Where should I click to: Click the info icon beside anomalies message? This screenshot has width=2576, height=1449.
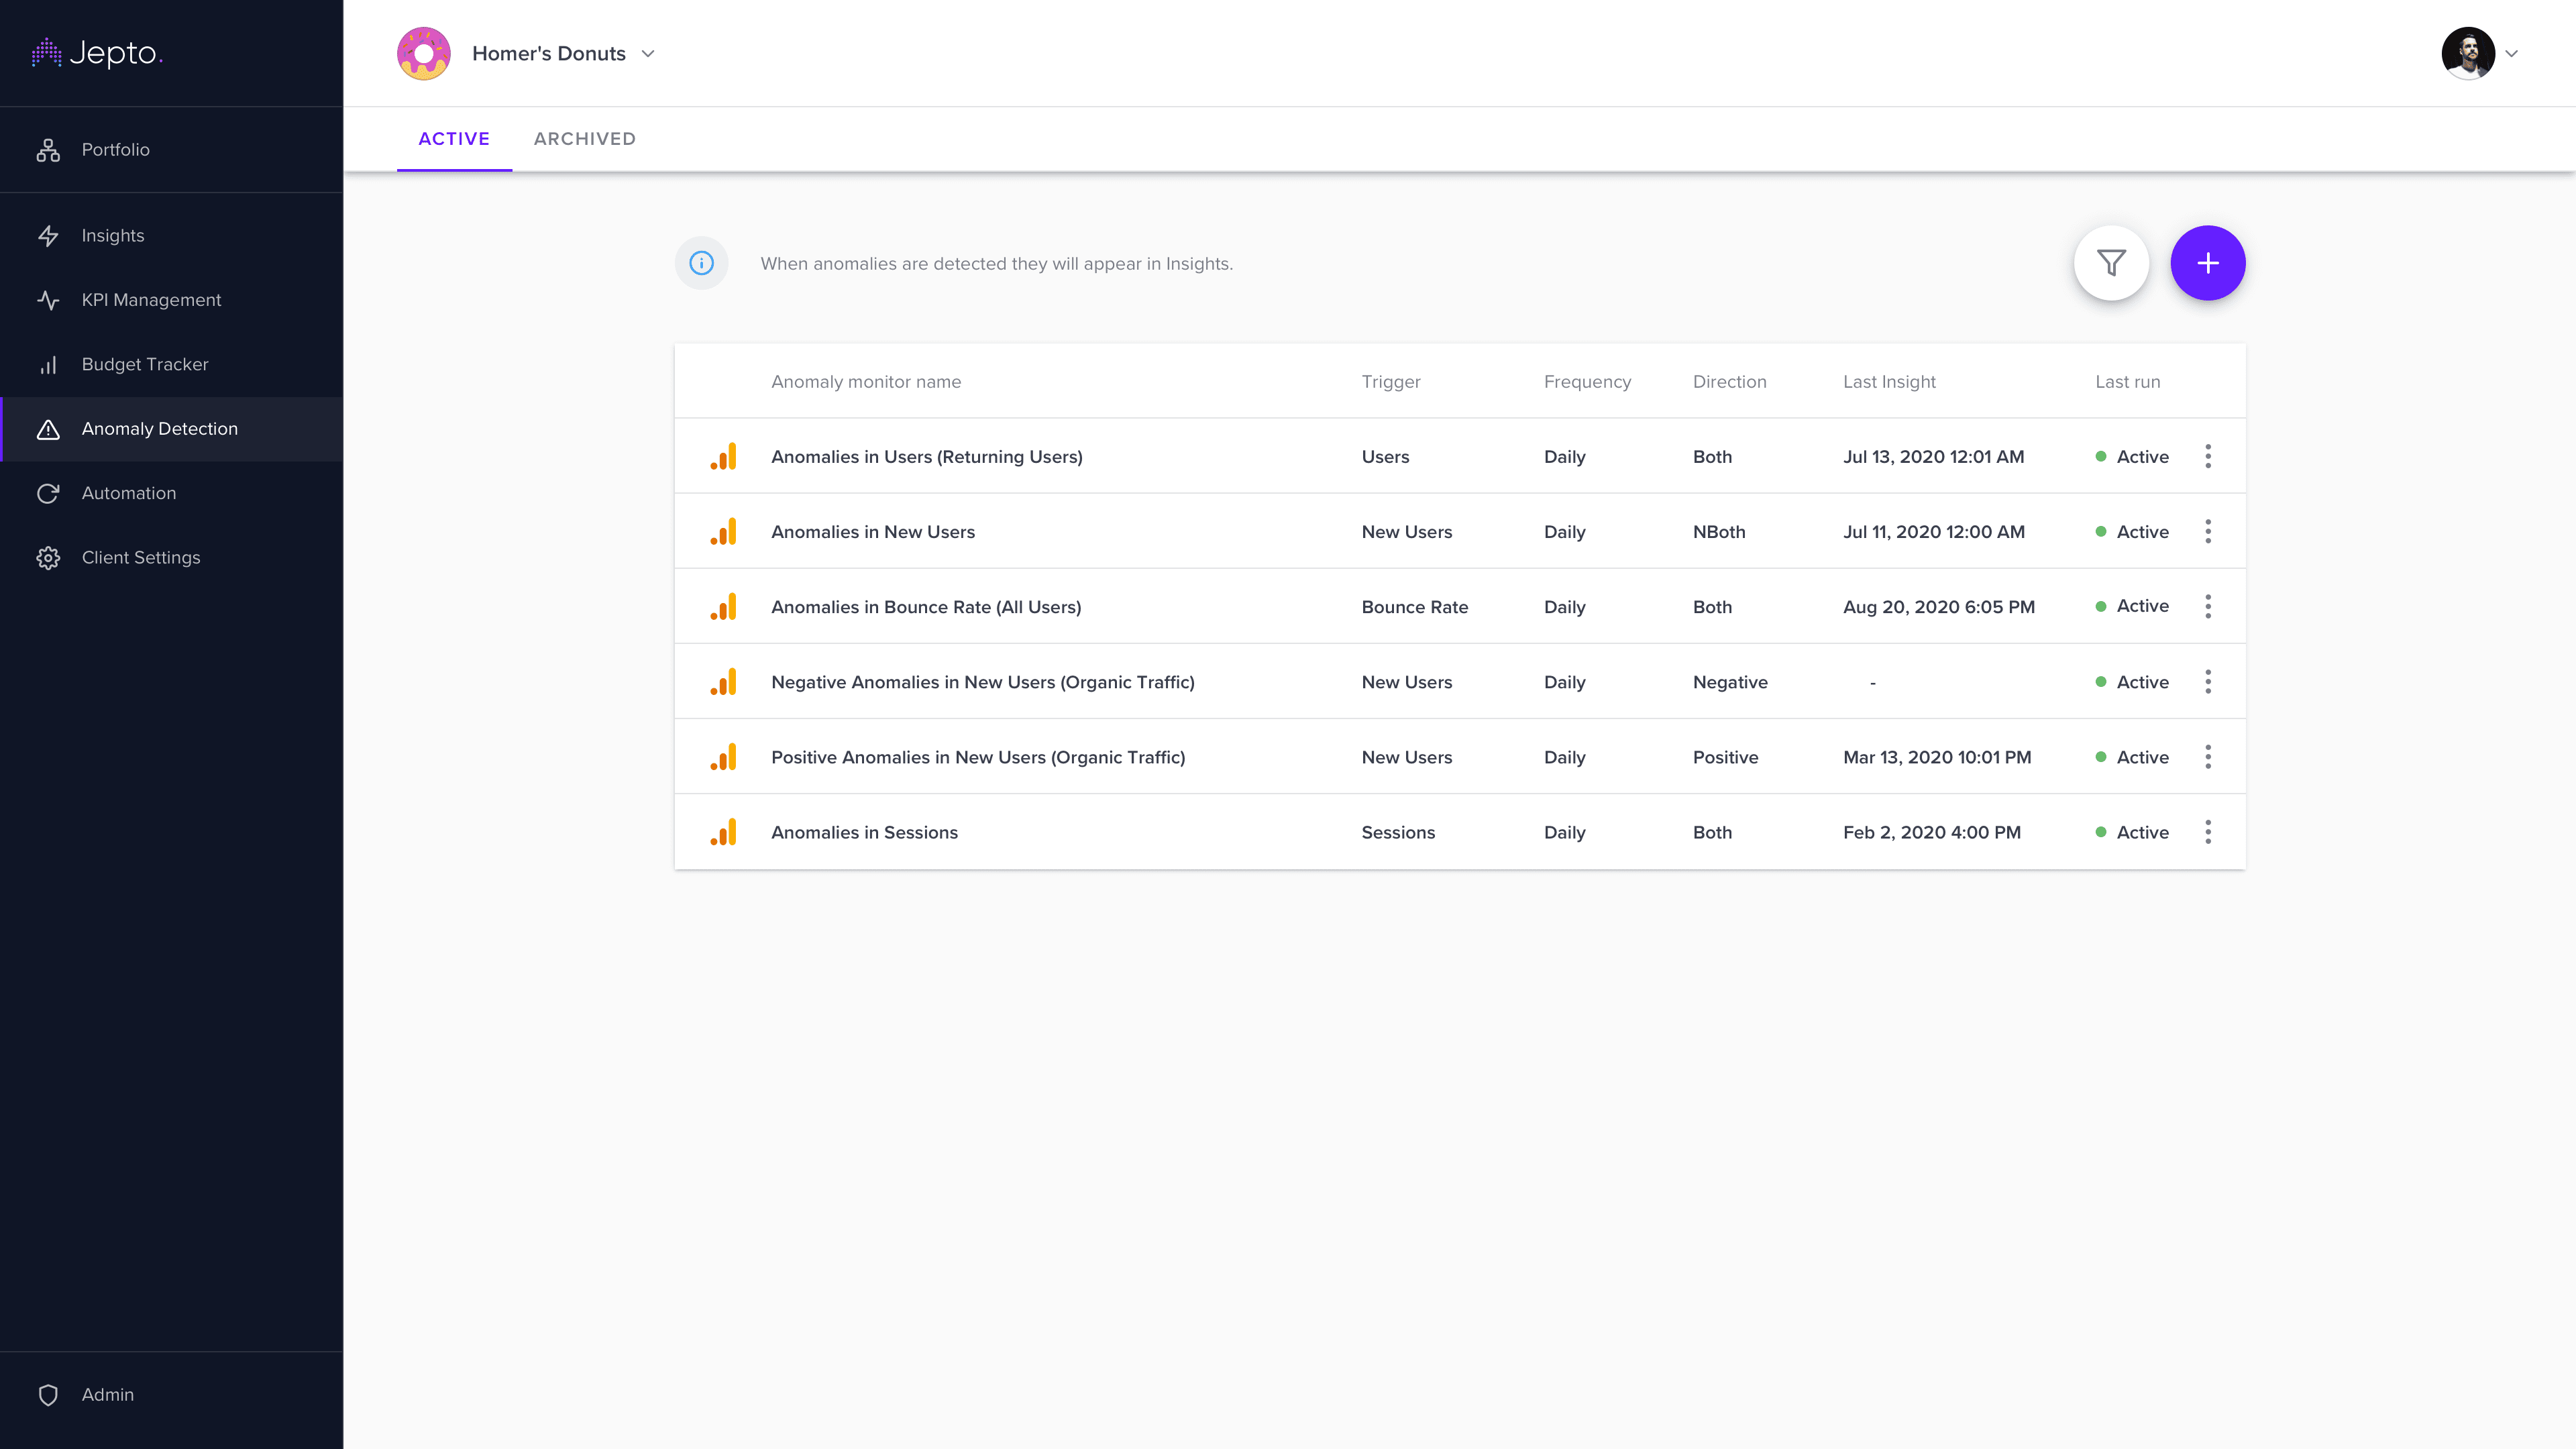702,263
